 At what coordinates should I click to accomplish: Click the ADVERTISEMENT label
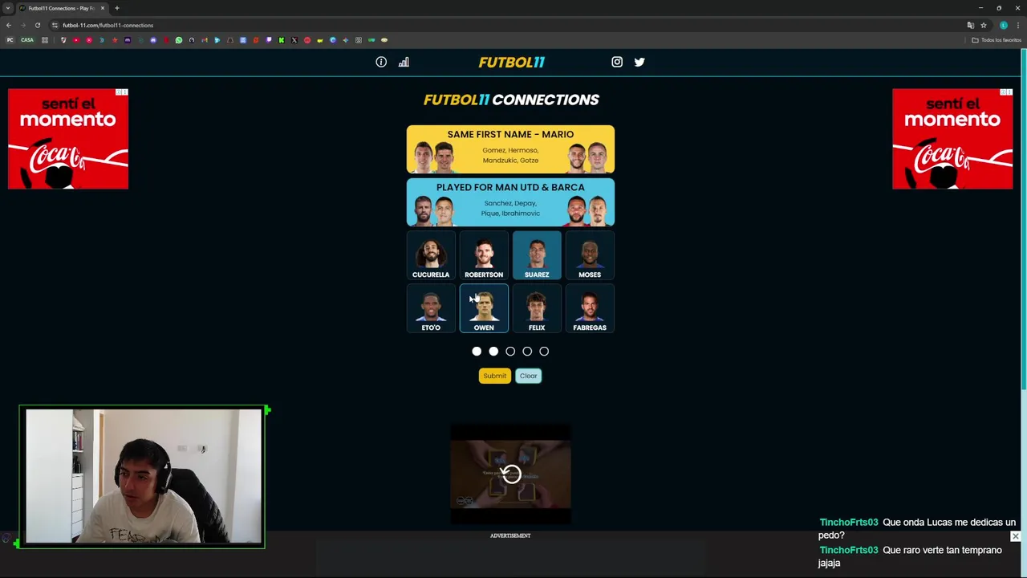click(x=510, y=535)
